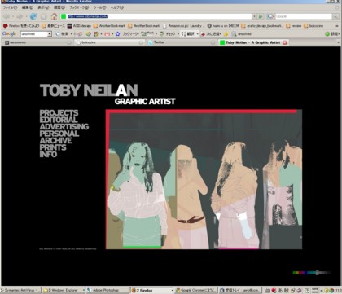Click the star bookmark icon on Google Toolbar
This screenshot has height=294, width=342.
(x=117, y=34)
